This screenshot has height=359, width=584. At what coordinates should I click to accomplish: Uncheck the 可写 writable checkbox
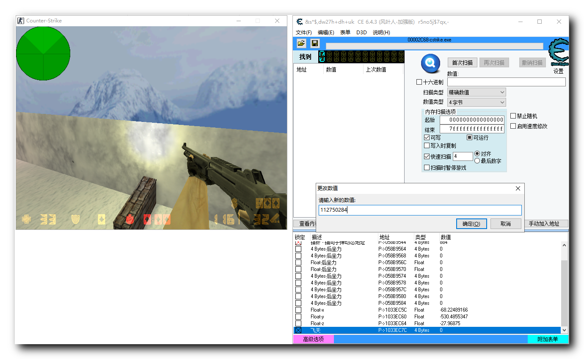click(427, 138)
